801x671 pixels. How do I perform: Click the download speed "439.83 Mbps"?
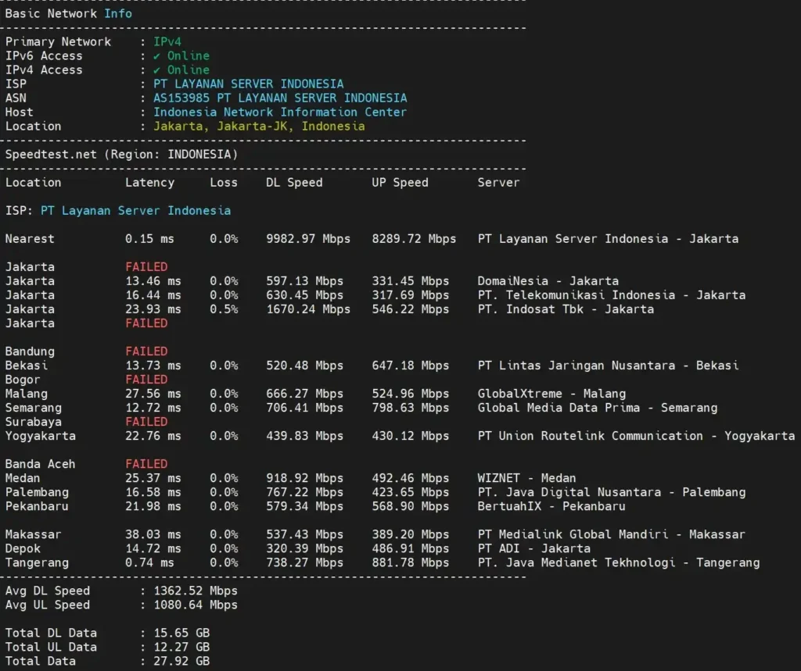[x=305, y=437]
